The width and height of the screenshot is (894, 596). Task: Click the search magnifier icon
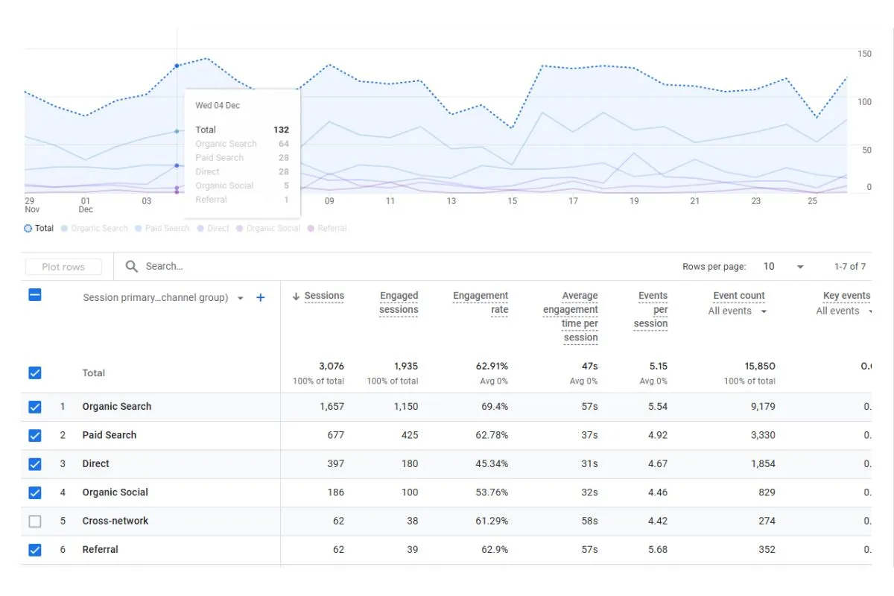pos(132,266)
